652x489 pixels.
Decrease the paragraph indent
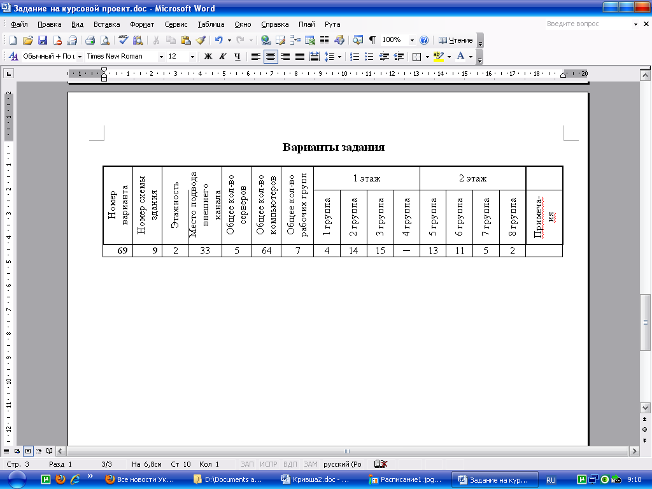point(384,57)
